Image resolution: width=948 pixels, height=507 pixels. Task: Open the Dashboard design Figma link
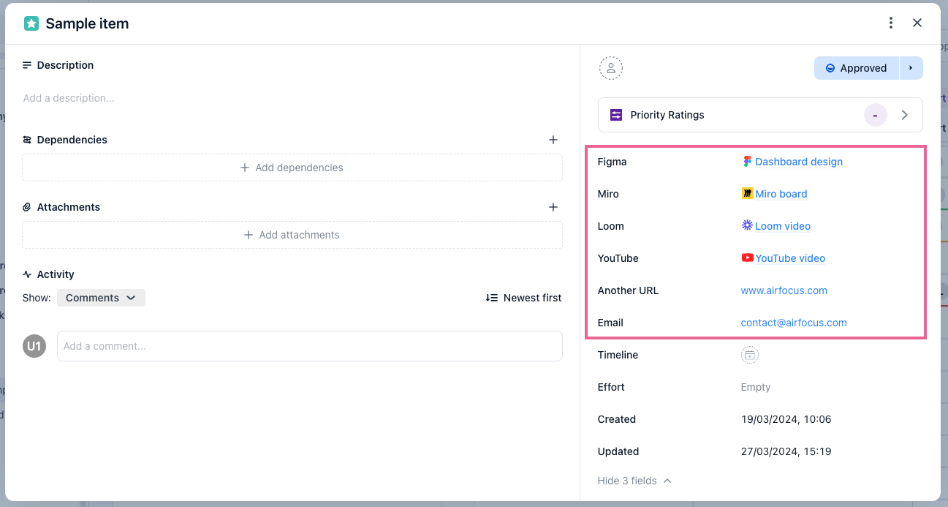click(x=799, y=162)
